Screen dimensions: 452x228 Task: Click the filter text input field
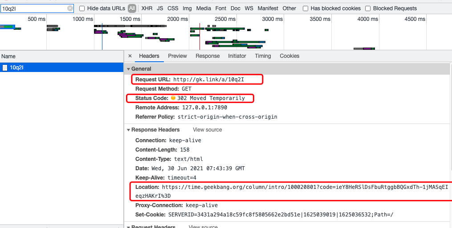pos(33,8)
